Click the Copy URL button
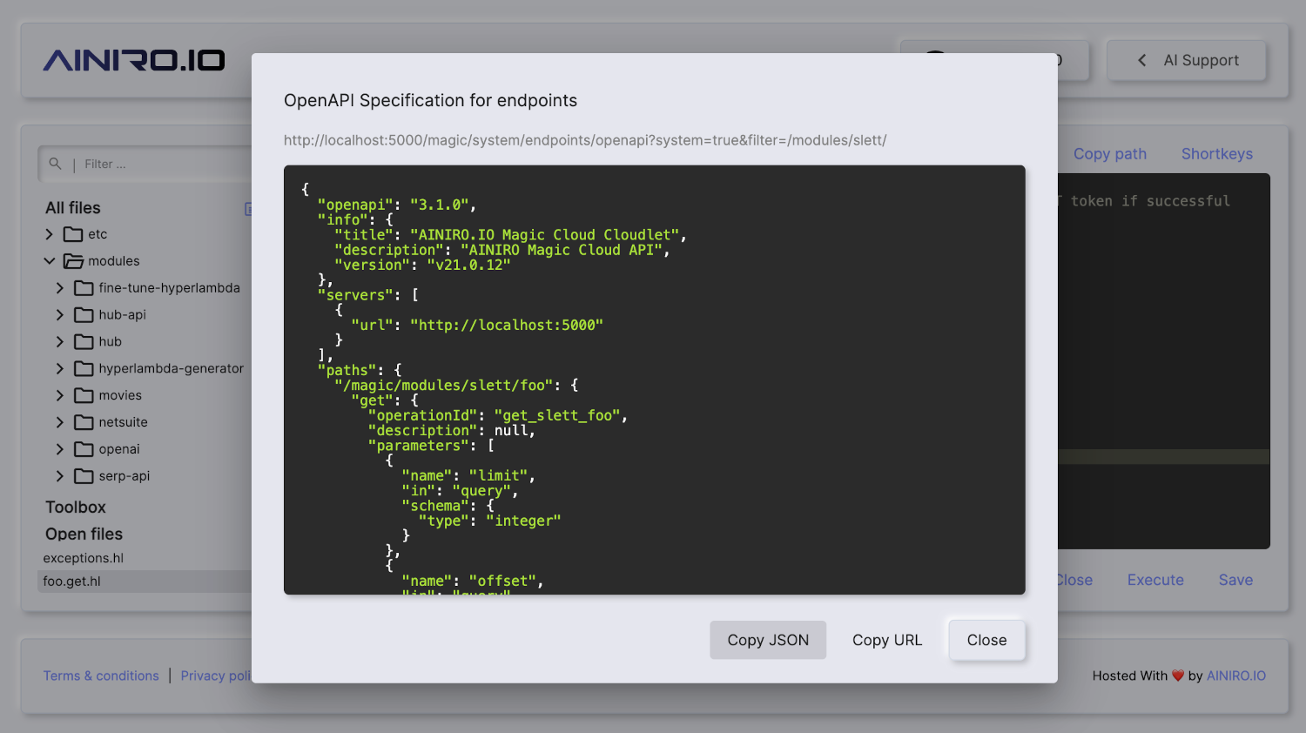The height and width of the screenshot is (733, 1306). coord(886,640)
